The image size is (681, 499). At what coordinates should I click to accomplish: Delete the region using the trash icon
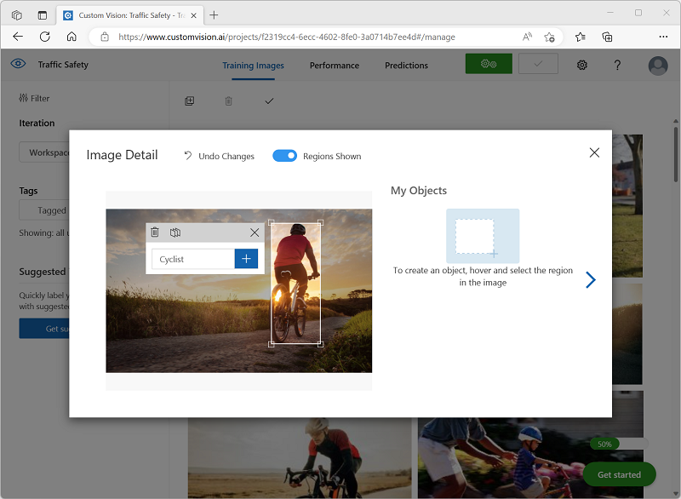coord(155,232)
